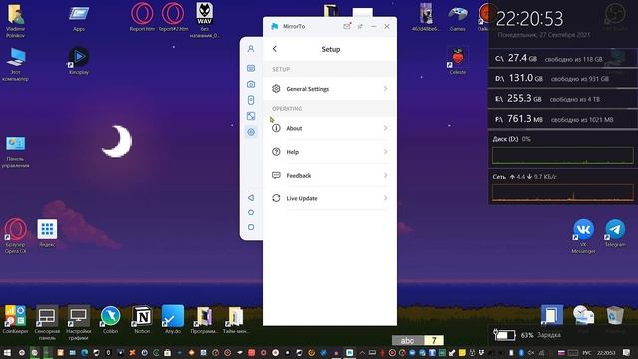Click the 63% Зарядка battery widget
Viewport: 638px width, 359px height.
pyautogui.click(x=527, y=335)
